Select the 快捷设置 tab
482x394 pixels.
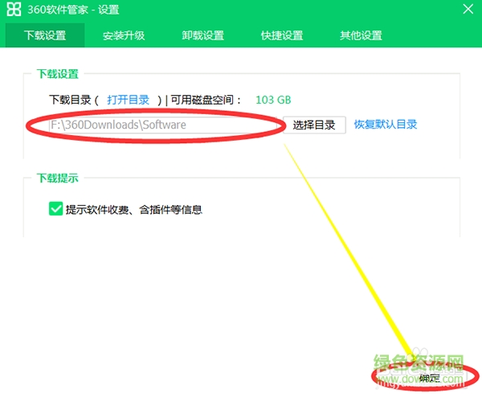pos(282,35)
